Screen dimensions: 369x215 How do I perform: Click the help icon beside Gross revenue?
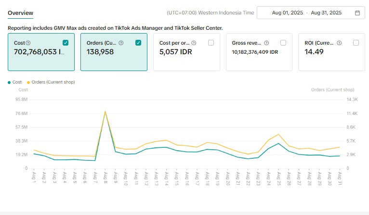pos(266,43)
